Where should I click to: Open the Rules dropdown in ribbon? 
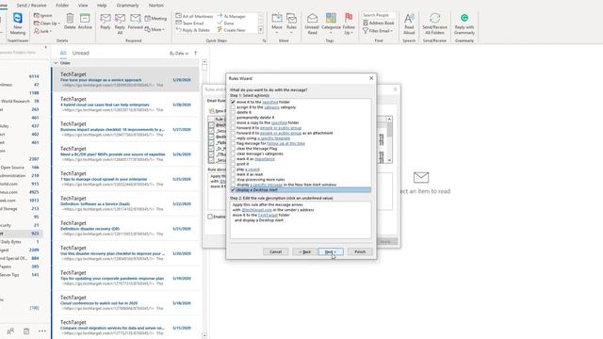click(291, 24)
